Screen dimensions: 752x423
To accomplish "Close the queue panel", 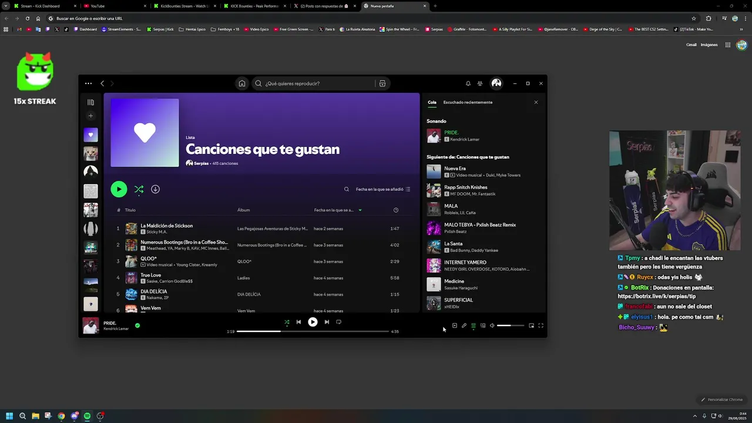I will (536, 102).
